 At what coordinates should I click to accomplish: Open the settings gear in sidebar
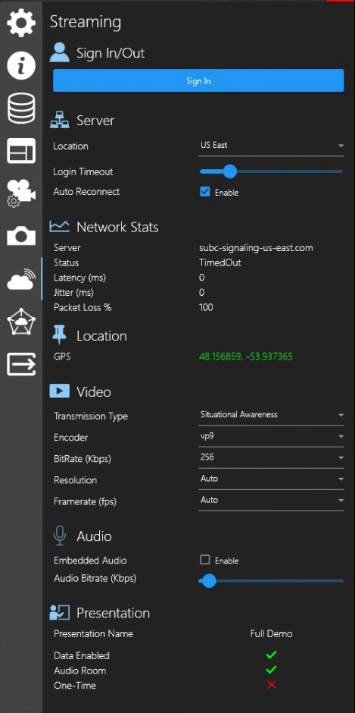[x=21, y=22]
